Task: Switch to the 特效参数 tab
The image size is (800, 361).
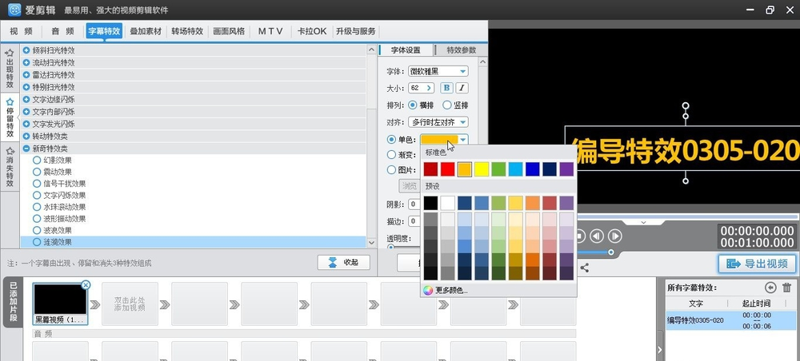Action: 461,50
